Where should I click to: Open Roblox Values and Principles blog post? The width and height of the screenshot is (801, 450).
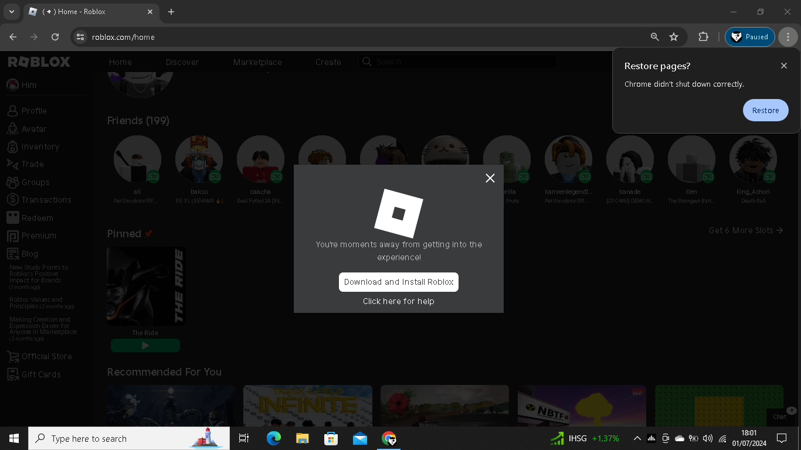click(40, 303)
